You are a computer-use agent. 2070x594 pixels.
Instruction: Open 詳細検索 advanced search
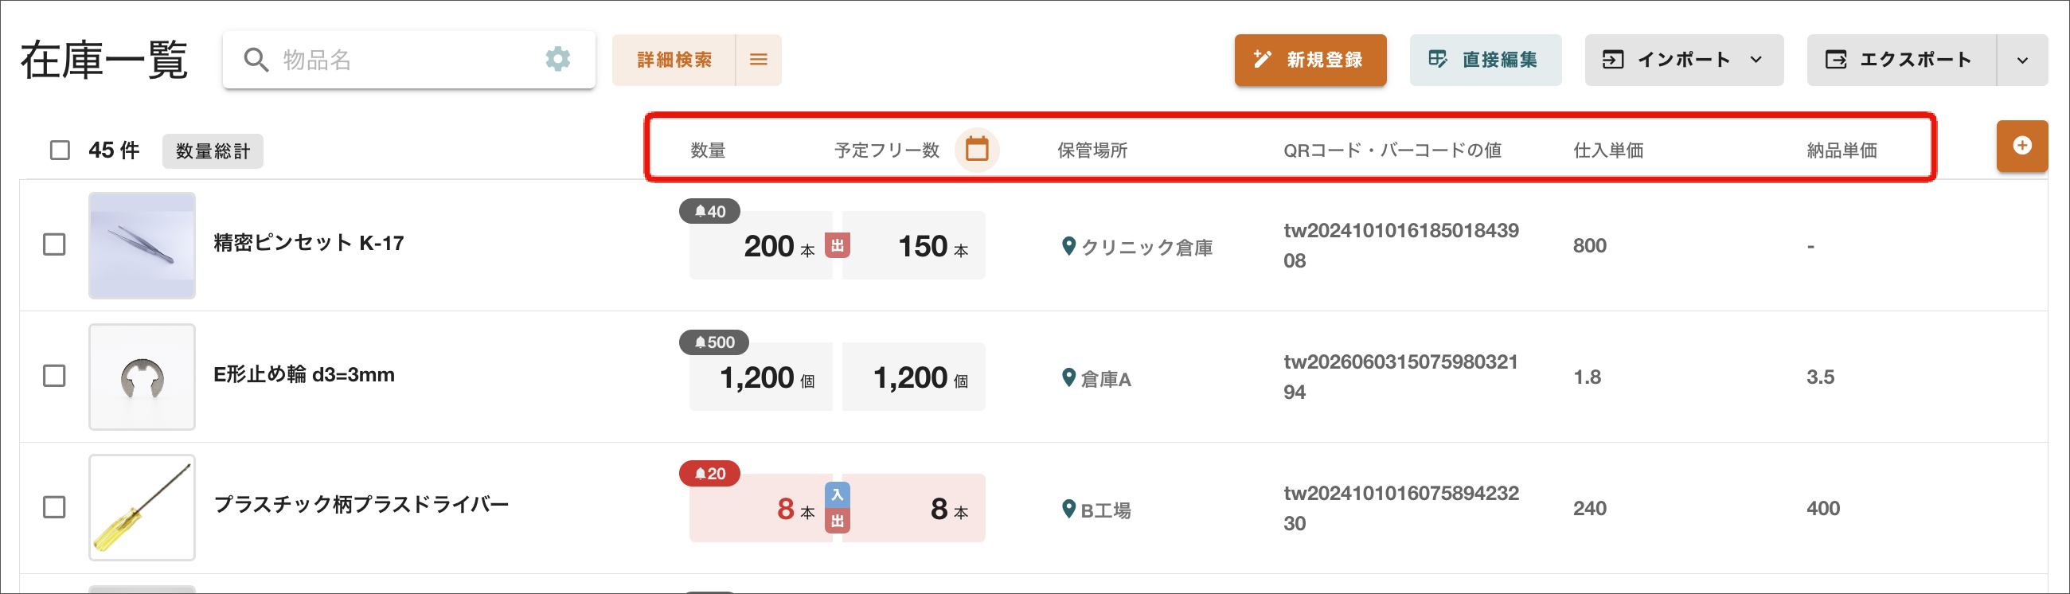tap(674, 60)
